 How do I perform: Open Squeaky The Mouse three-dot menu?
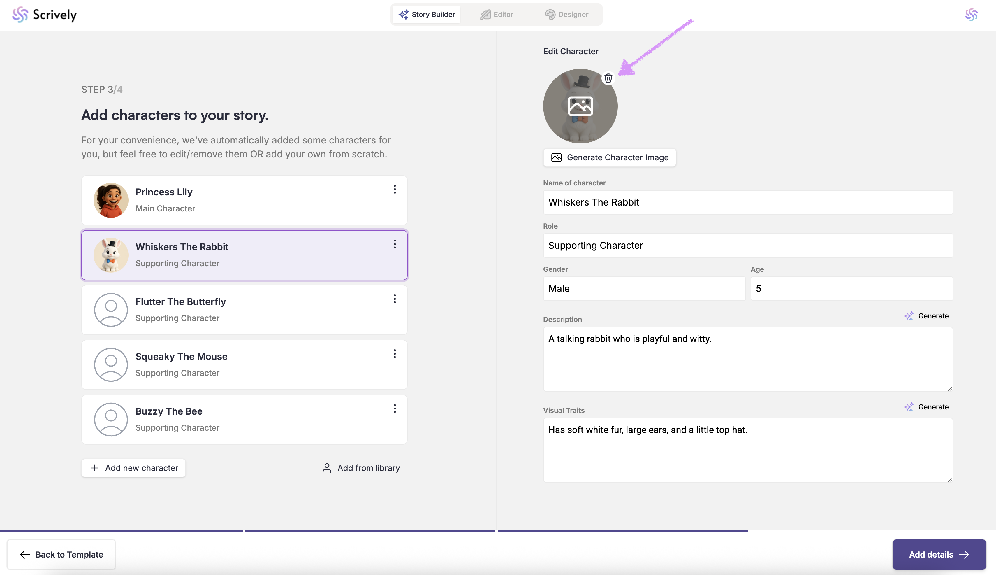[x=395, y=354]
